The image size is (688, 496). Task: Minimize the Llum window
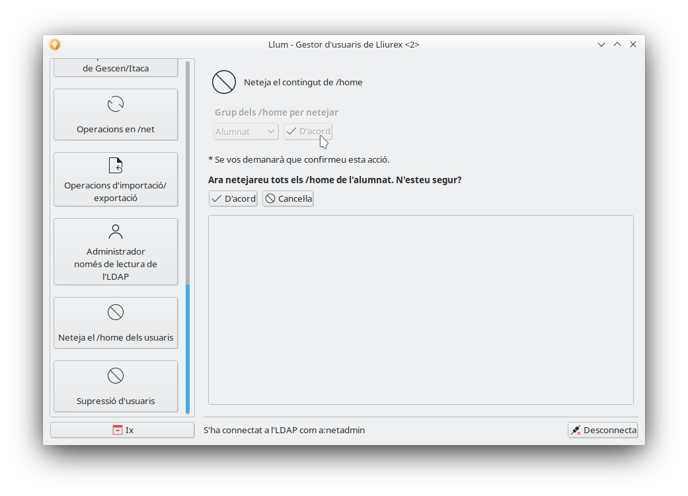tap(601, 44)
